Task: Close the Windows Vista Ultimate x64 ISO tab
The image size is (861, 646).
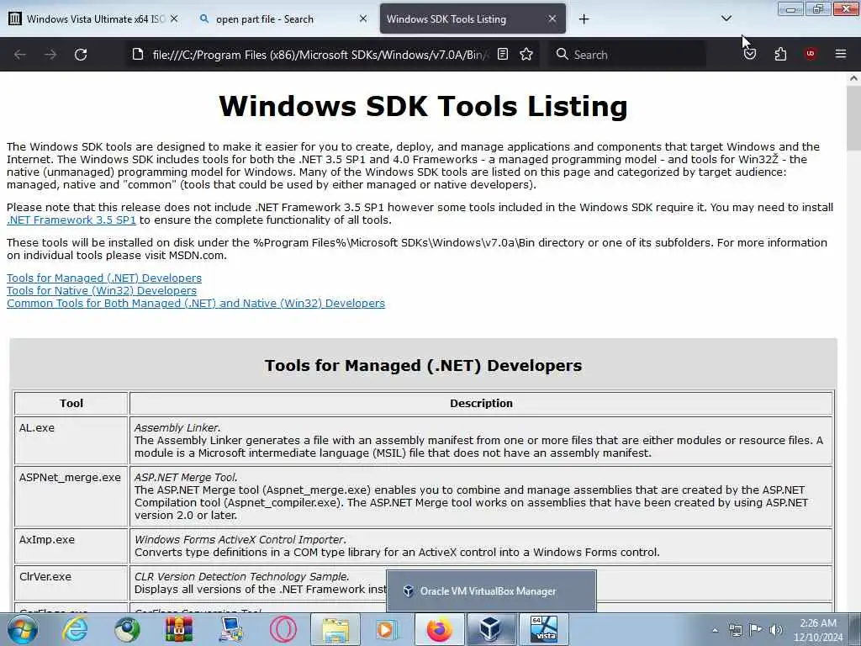Action: (x=174, y=19)
